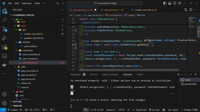
Task: Open the Explorer view in activity bar
Action: (x=4, y=11)
